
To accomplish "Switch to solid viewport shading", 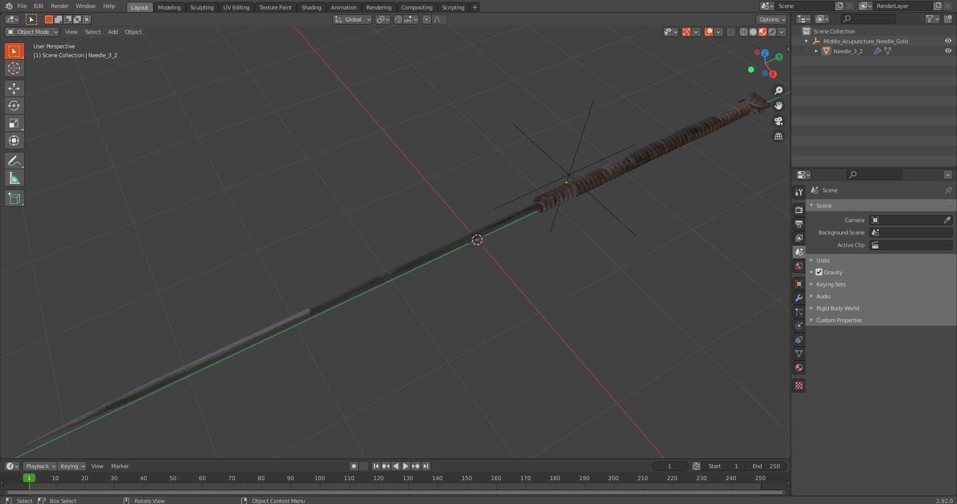I will 753,32.
